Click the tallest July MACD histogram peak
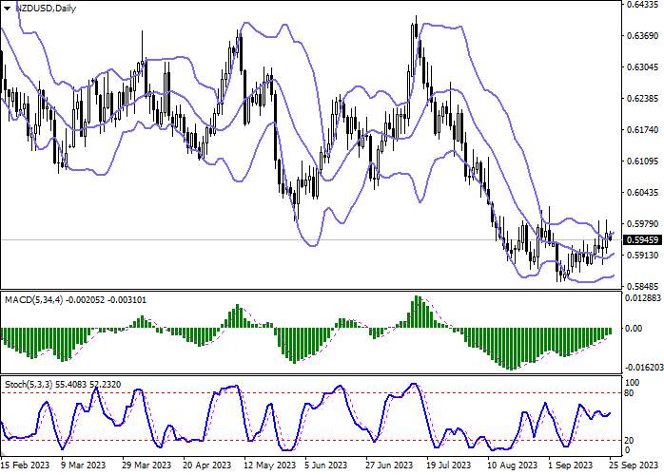This screenshot has width=664, height=475. coord(418,313)
